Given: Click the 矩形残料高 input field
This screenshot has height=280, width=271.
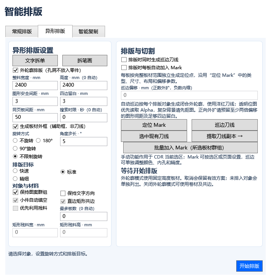Looking at the screenshot, I should [84, 232].
